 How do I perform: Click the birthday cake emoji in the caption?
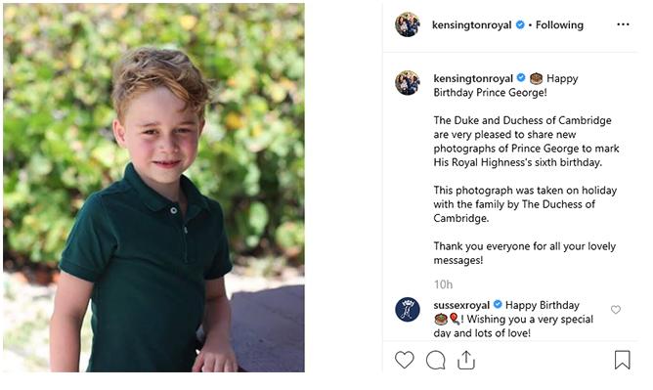(x=536, y=78)
